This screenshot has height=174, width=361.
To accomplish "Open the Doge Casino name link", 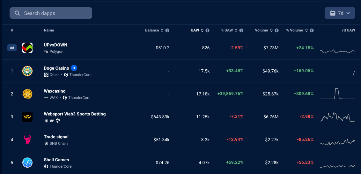I will pyautogui.click(x=56, y=68).
